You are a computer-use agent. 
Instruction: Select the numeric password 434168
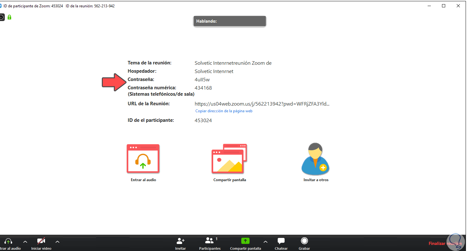[x=203, y=88]
